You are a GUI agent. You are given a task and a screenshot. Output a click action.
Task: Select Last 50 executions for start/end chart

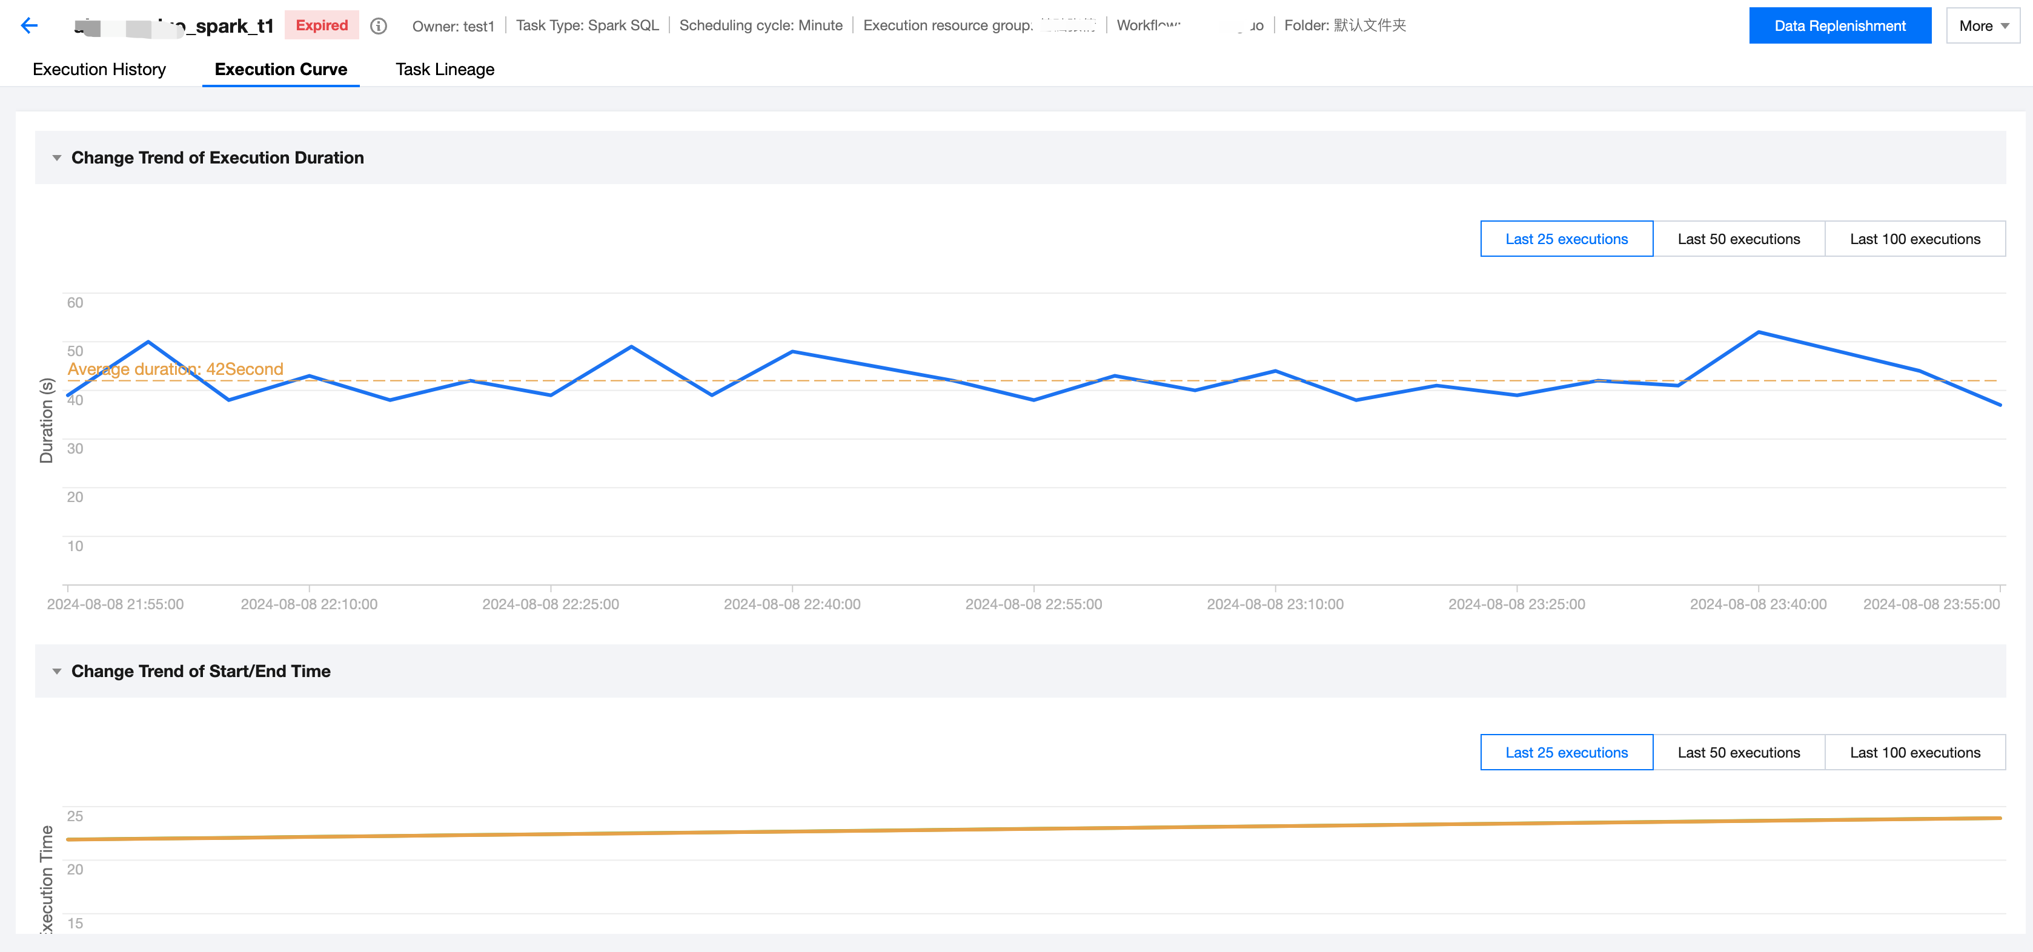(x=1739, y=752)
